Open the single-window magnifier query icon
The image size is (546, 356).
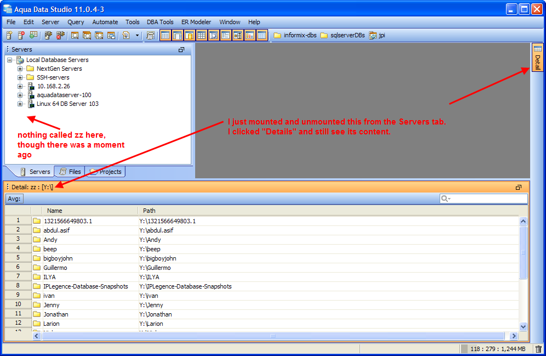point(75,35)
